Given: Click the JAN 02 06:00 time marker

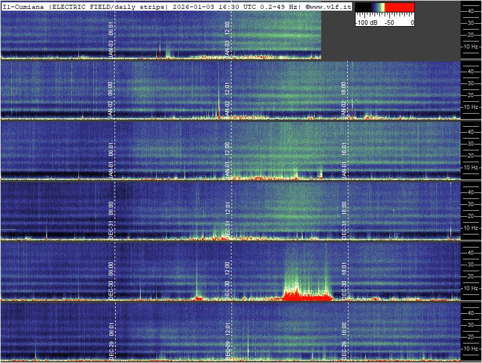Looking at the screenshot, I should pos(112,101).
